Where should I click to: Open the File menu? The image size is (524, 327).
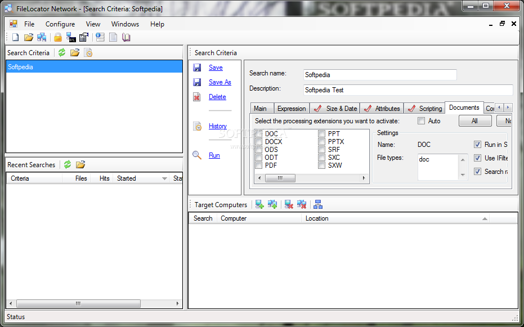(x=29, y=24)
